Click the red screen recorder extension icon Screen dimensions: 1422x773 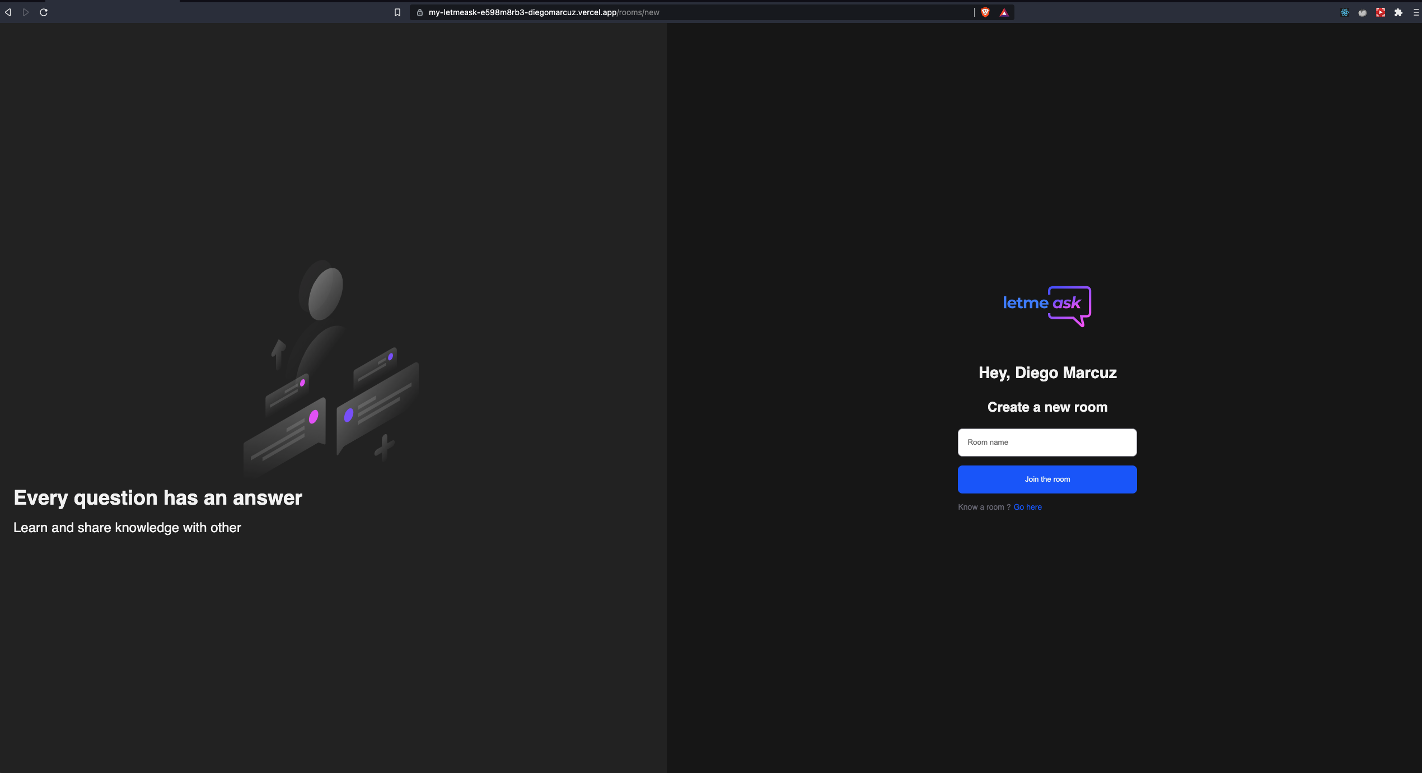click(1381, 12)
